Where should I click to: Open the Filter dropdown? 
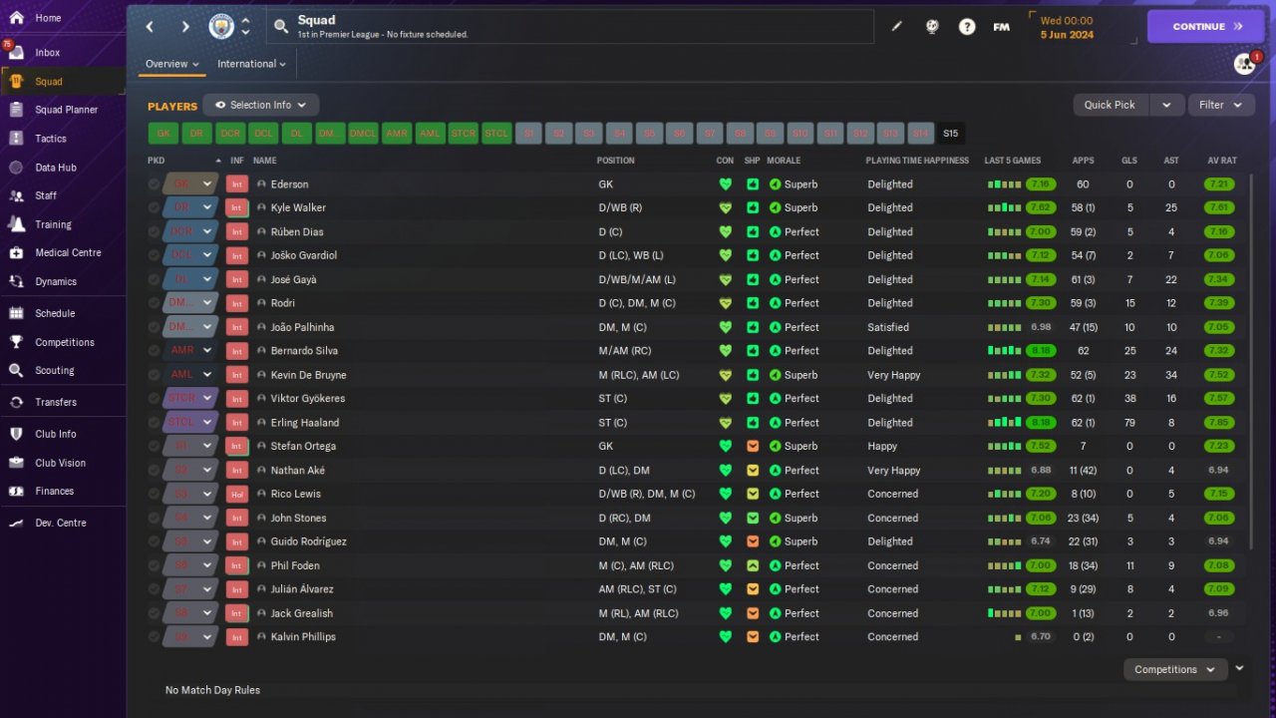click(x=1221, y=105)
